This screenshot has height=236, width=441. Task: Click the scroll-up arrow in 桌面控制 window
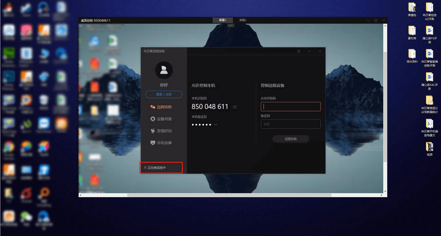[x=385, y=26]
